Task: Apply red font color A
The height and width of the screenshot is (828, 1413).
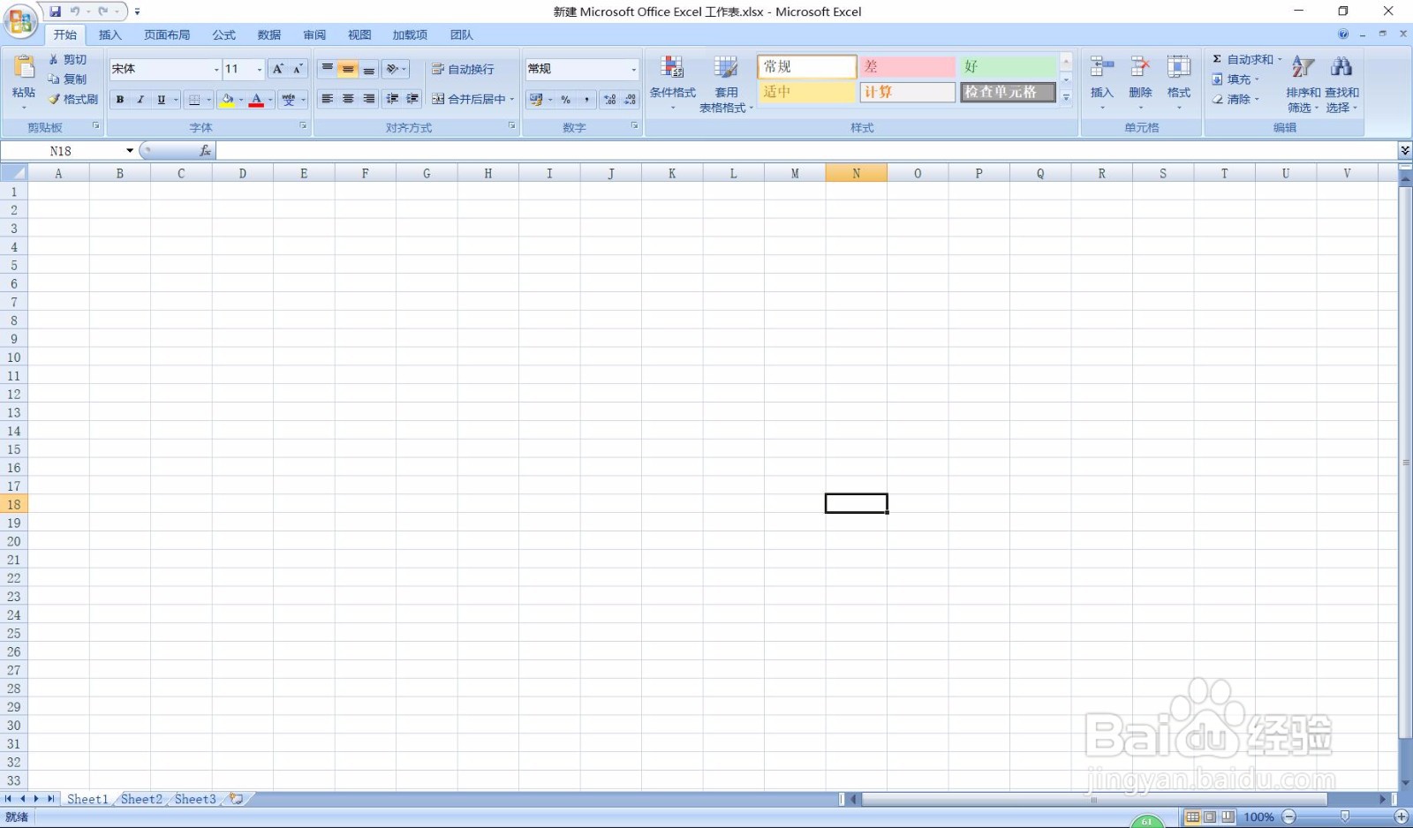Action: 256,100
